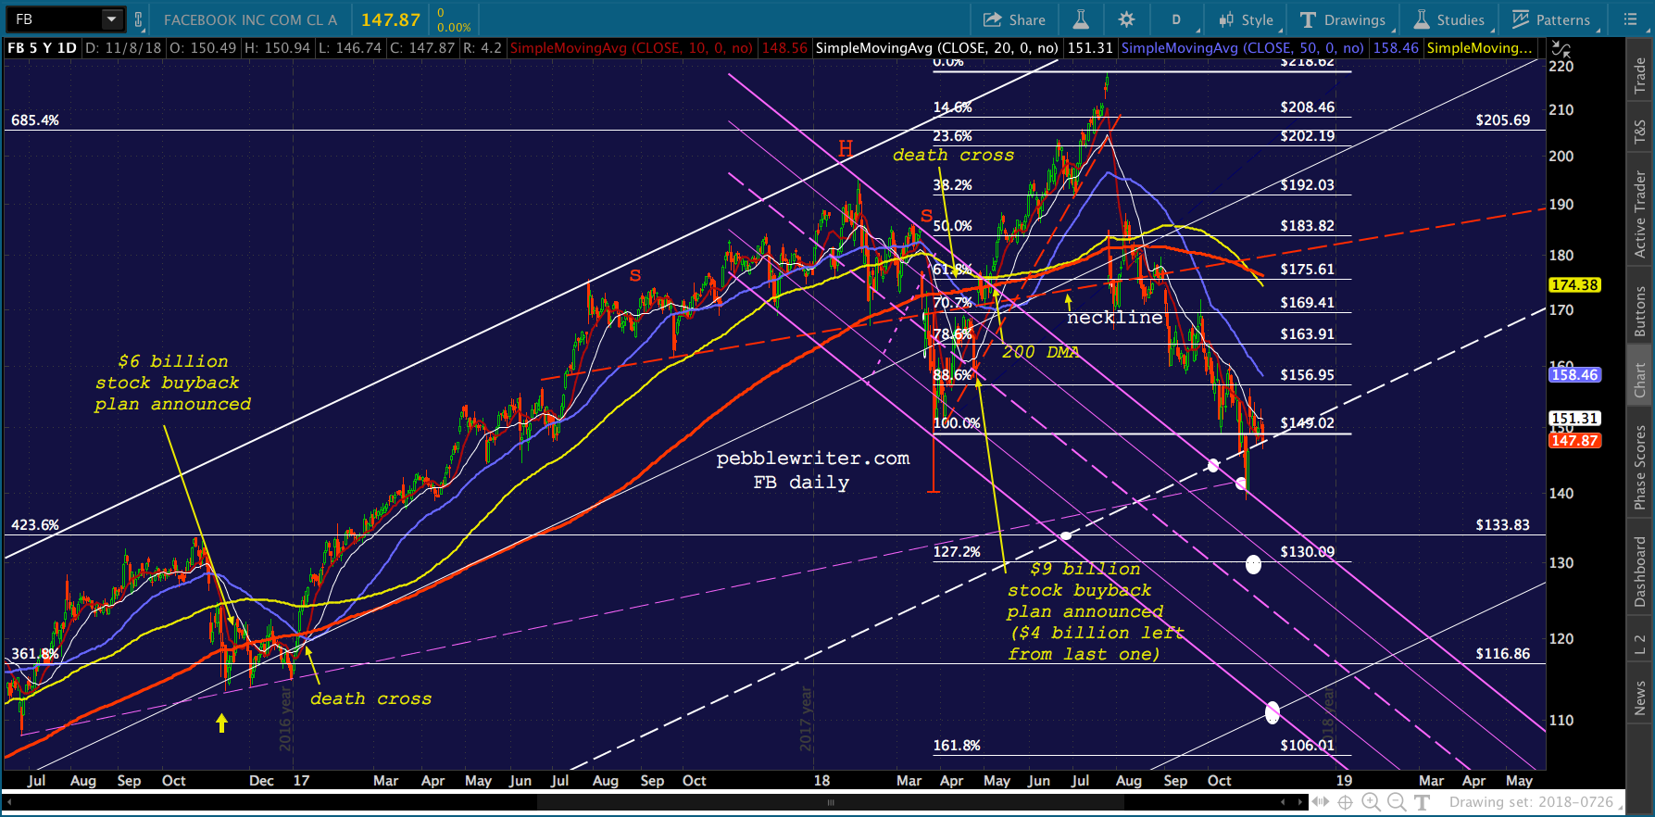Open the Drawing set 2018-0726 dropdown
Viewport: 1655px width, 817px height.
pyautogui.click(x=1535, y=802)
